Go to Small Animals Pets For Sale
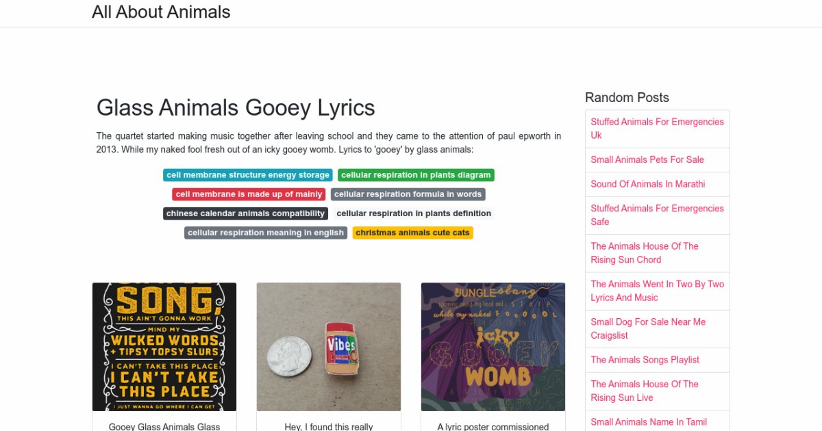 (x=647, y=159)
